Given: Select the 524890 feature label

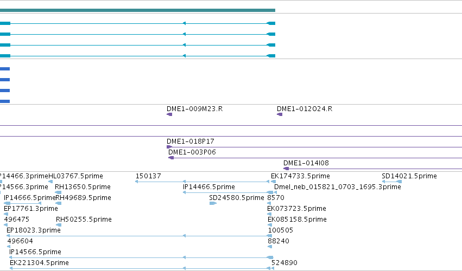Looking at the screenshot, I should [284, 263].
